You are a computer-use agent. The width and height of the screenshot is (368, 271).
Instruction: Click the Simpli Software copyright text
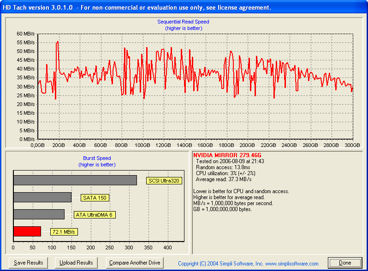248,264
